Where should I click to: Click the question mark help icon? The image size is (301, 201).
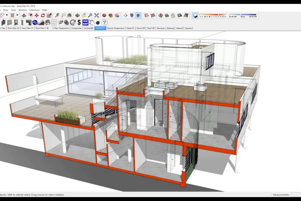coord(104,22)
